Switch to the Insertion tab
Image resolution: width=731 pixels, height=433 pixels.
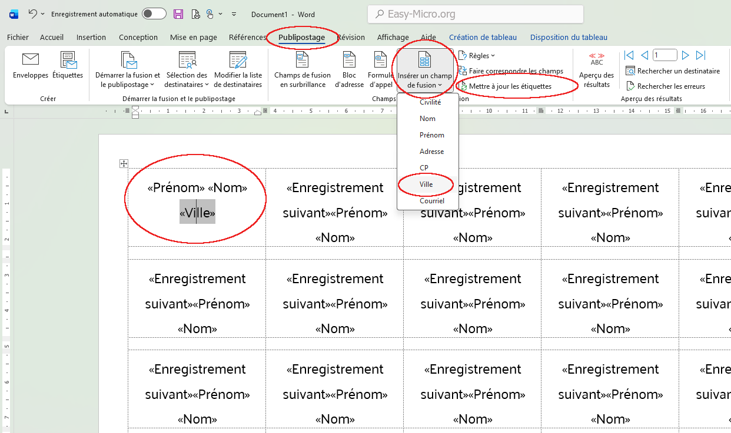(x=91, y=38)
